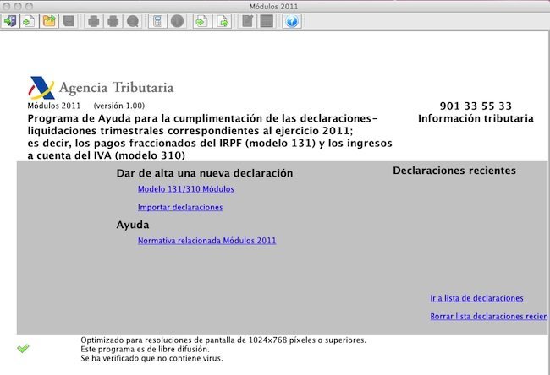Click the grayed-out magnifier preview icon

click(133, 22)
